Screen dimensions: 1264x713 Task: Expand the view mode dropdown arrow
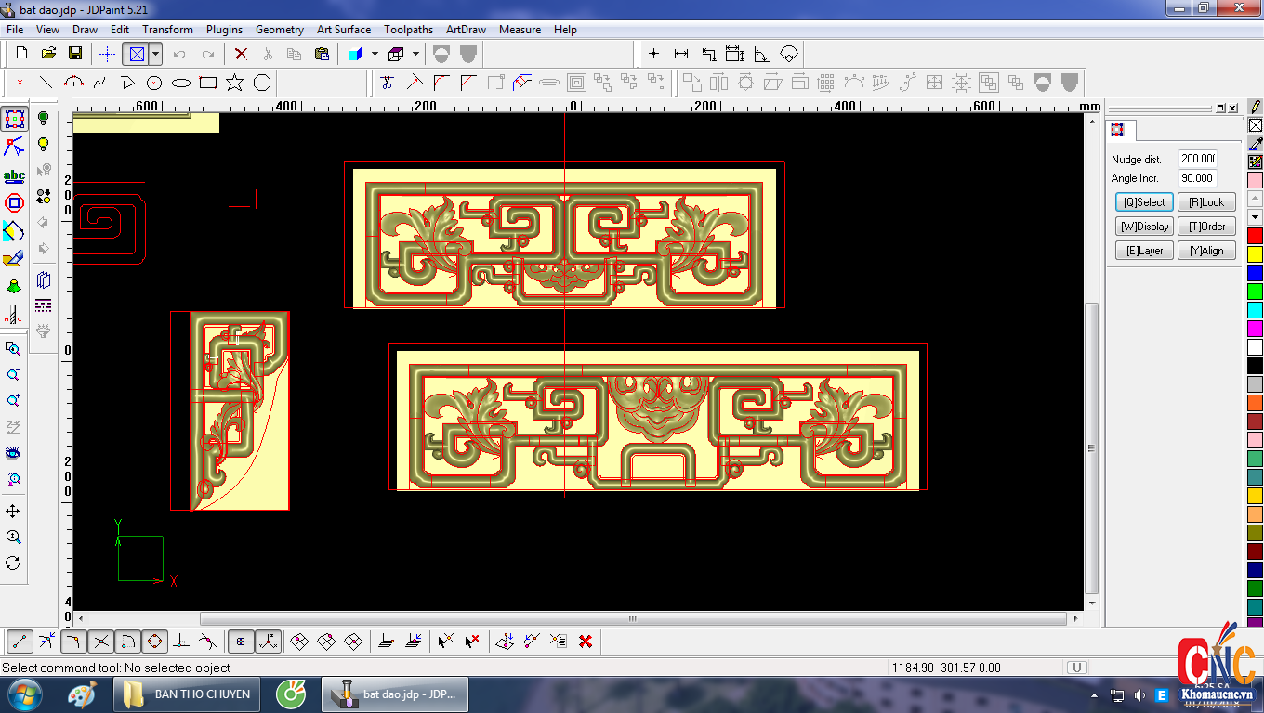(x=155, y=54)
